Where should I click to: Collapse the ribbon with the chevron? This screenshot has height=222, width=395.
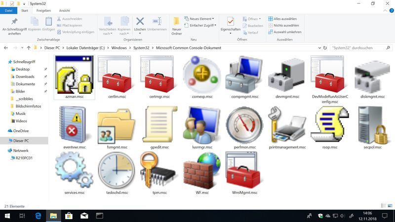pyautogui.click(x=385, y=10)
